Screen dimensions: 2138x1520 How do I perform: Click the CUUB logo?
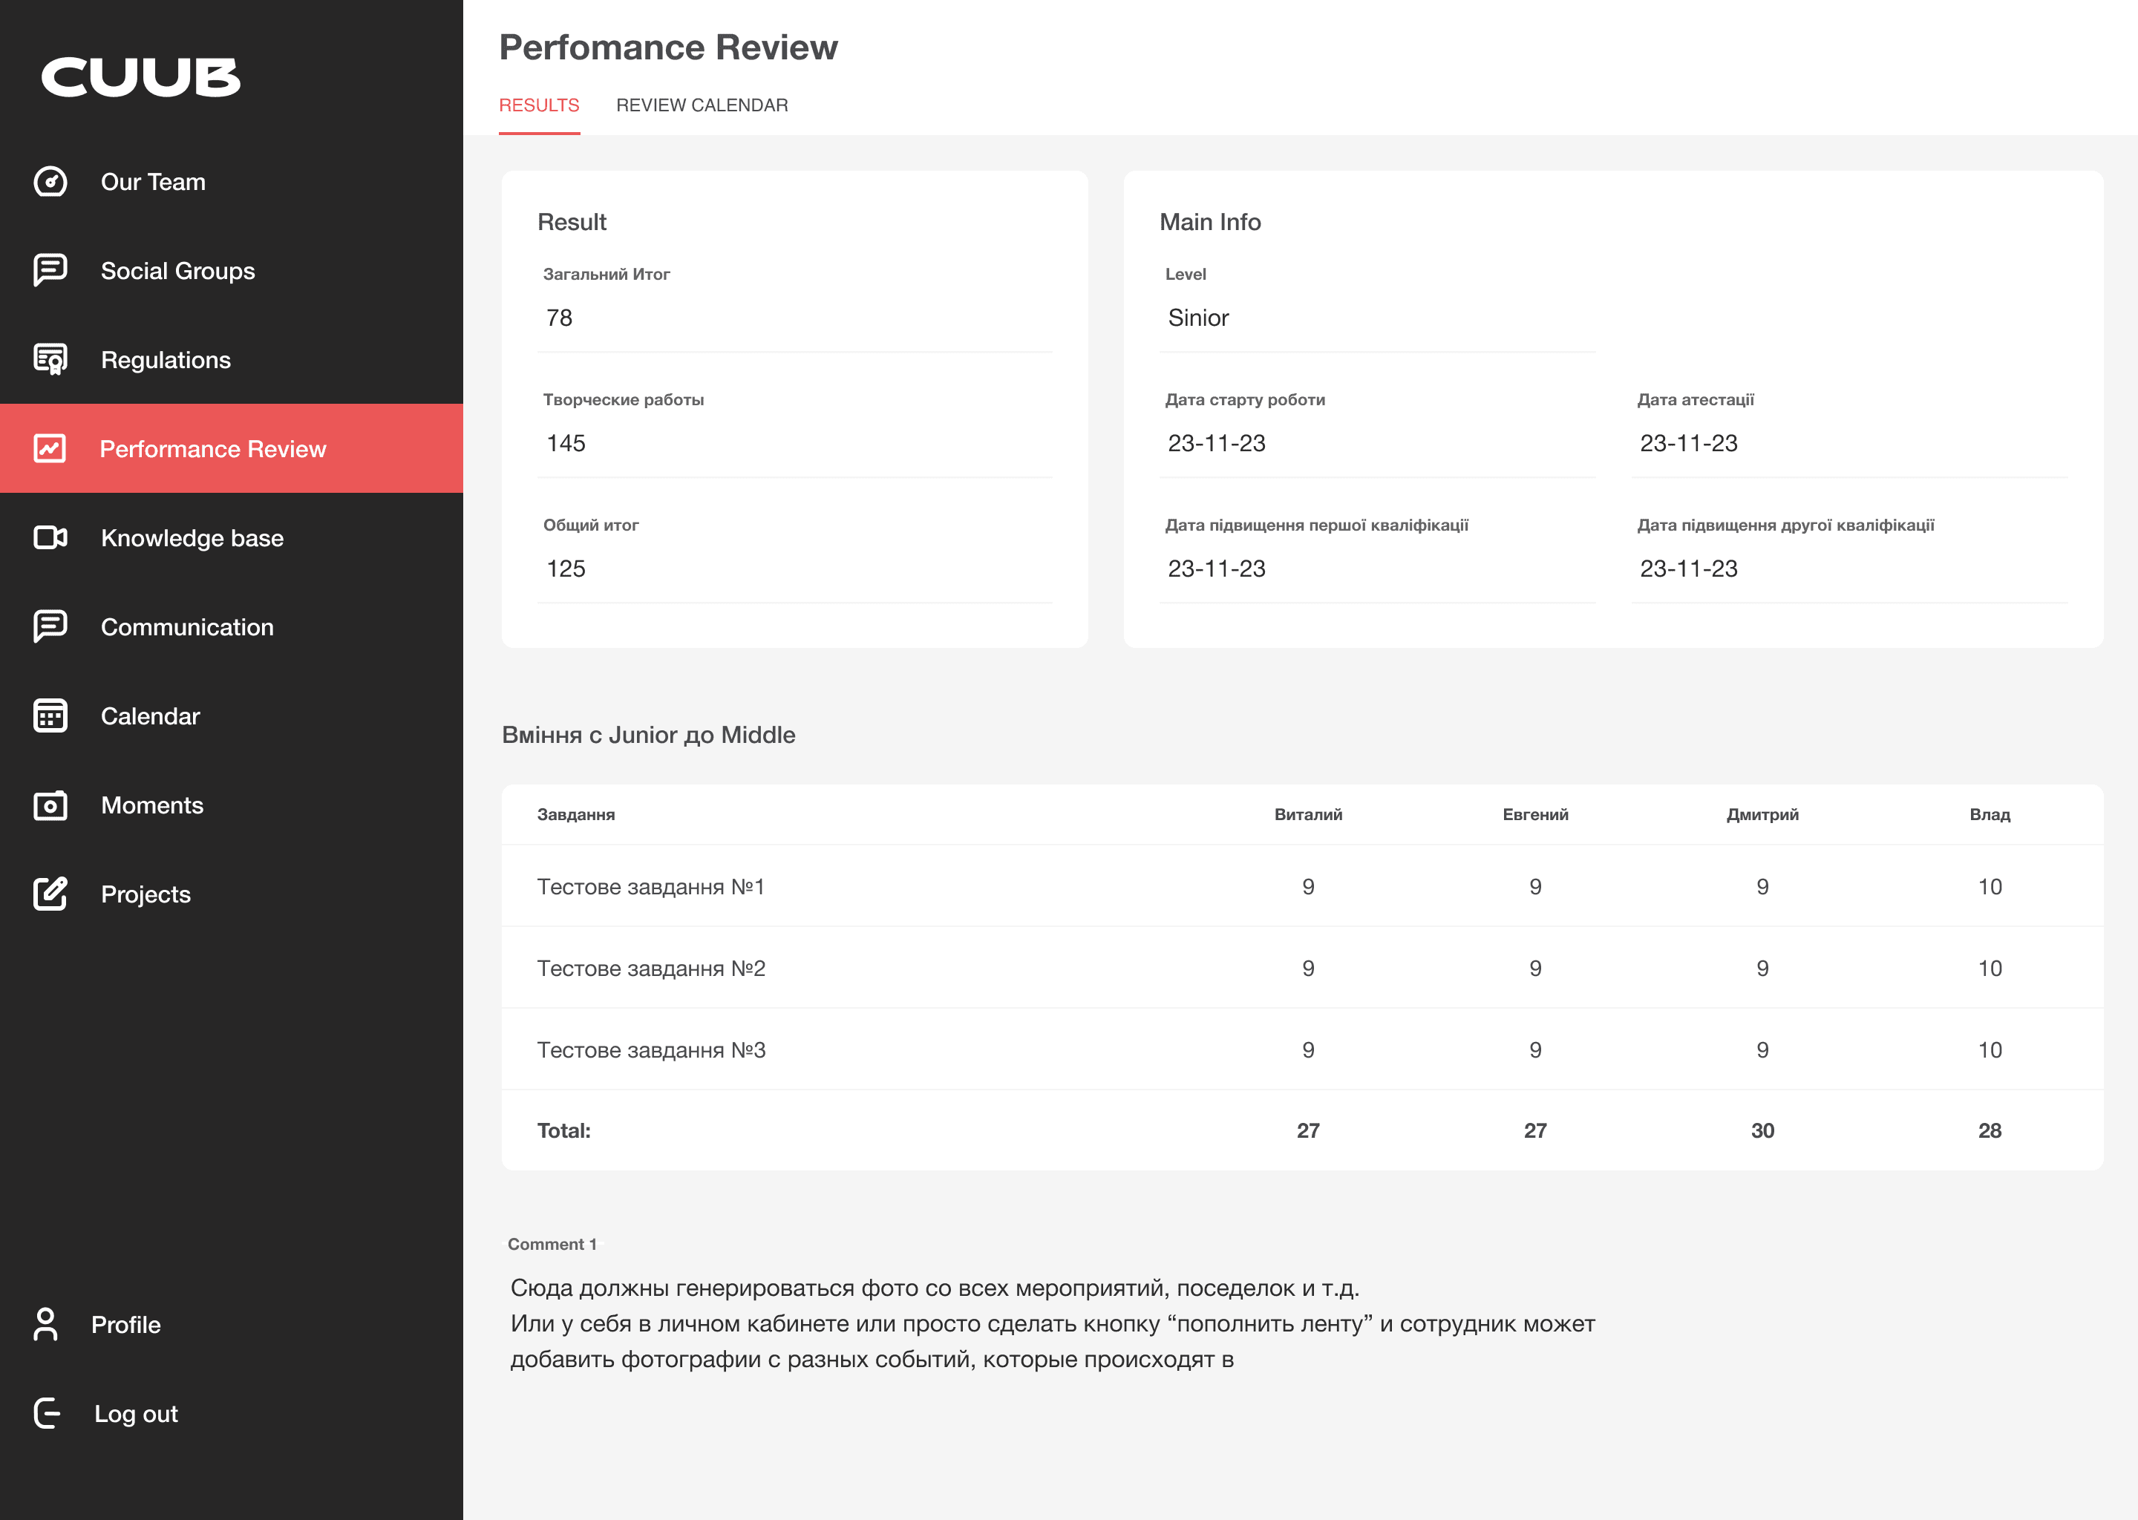pyautogui.click(x=140, y=76)
